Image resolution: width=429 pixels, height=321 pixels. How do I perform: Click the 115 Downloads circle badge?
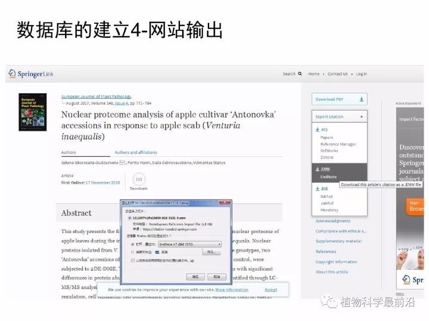click(139, 179)
